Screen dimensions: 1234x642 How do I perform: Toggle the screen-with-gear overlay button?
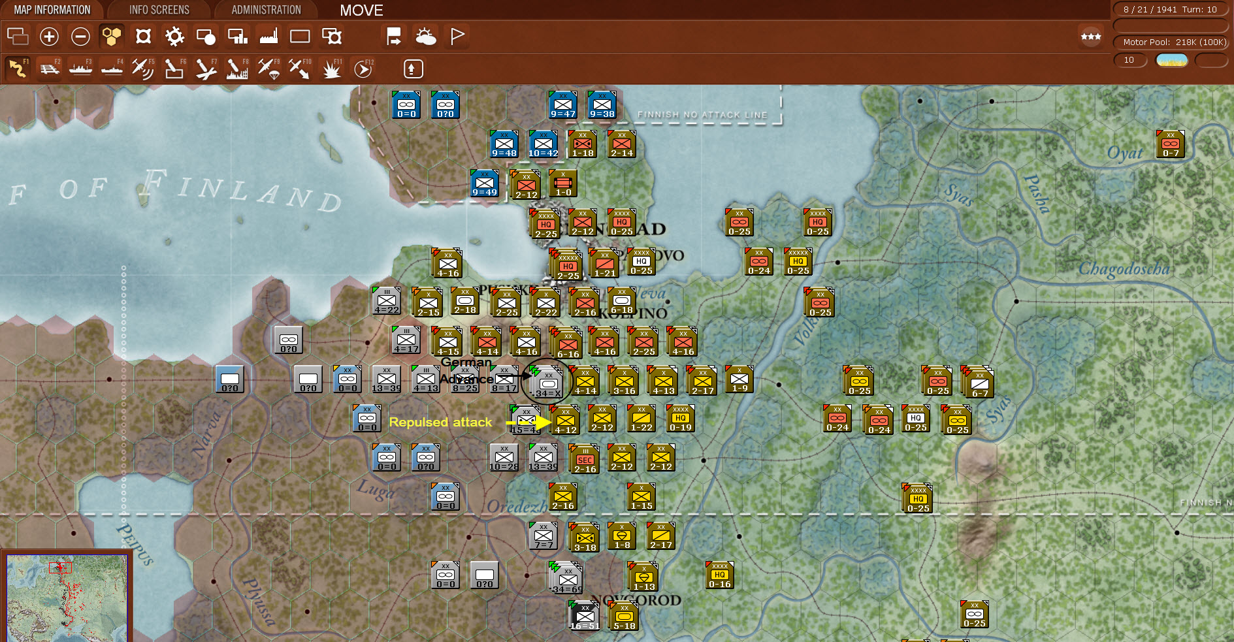pyautogui.click(x=332, y=37)
